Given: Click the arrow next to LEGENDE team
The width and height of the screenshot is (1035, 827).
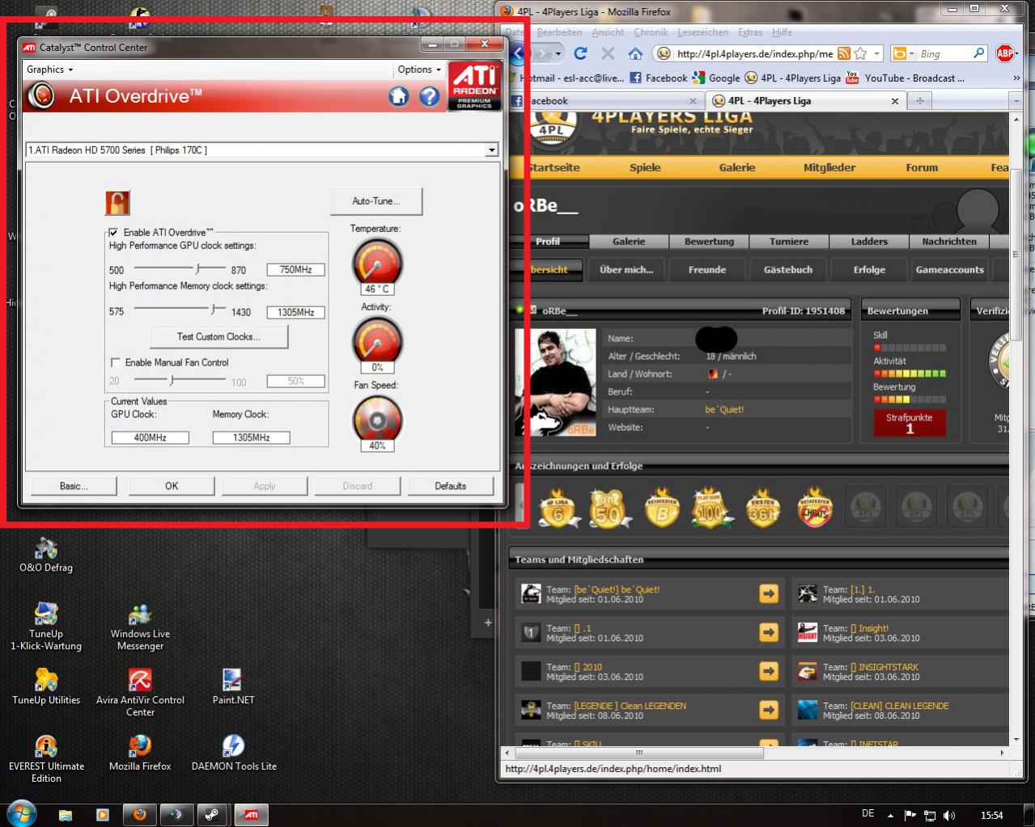Looking at the screenshot, I should [769, 710].
